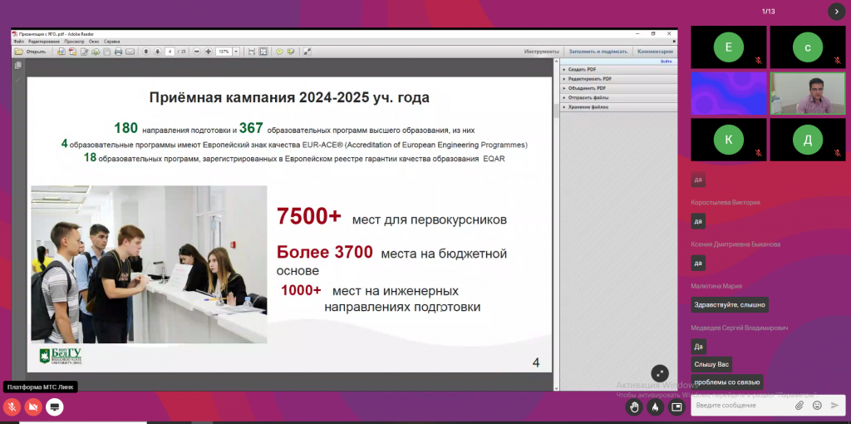Click the zoom in plus button
The image size is (851, 424).
(209, 52)
